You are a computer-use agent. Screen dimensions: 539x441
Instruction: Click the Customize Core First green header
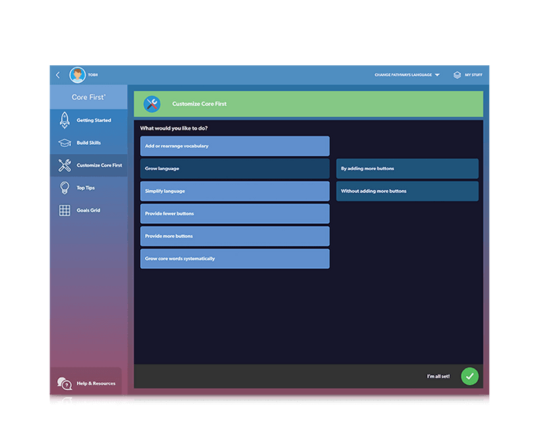pyautogui.click(x=309, y=104)
